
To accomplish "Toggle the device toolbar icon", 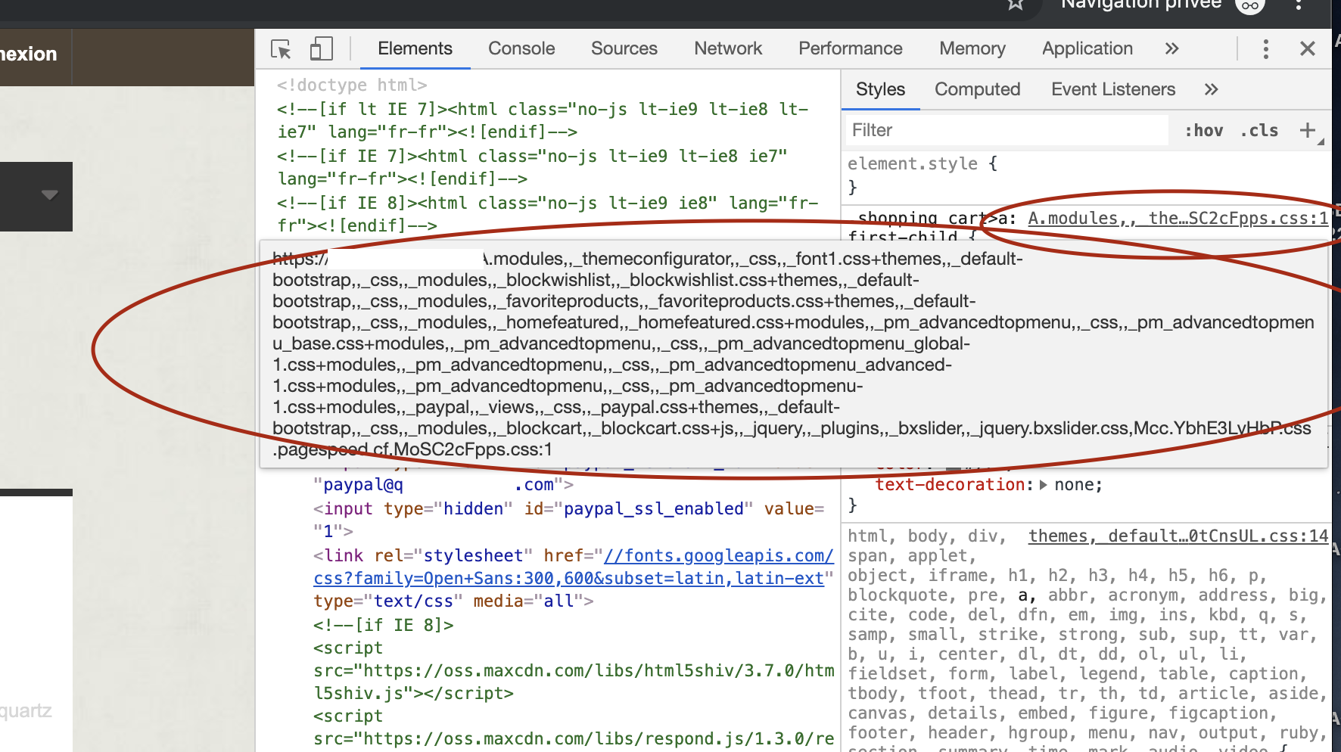I will point(322,49).
